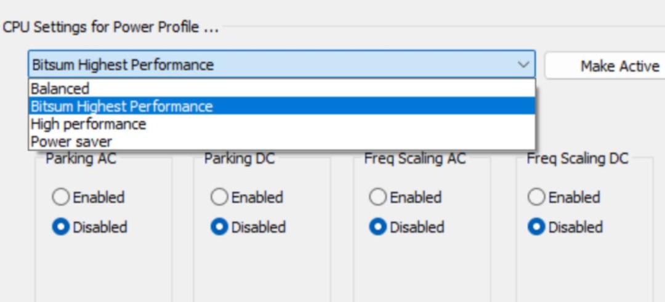
Task: Click the CPU Settings for Power Profile heading
Action: coord(111,28)
